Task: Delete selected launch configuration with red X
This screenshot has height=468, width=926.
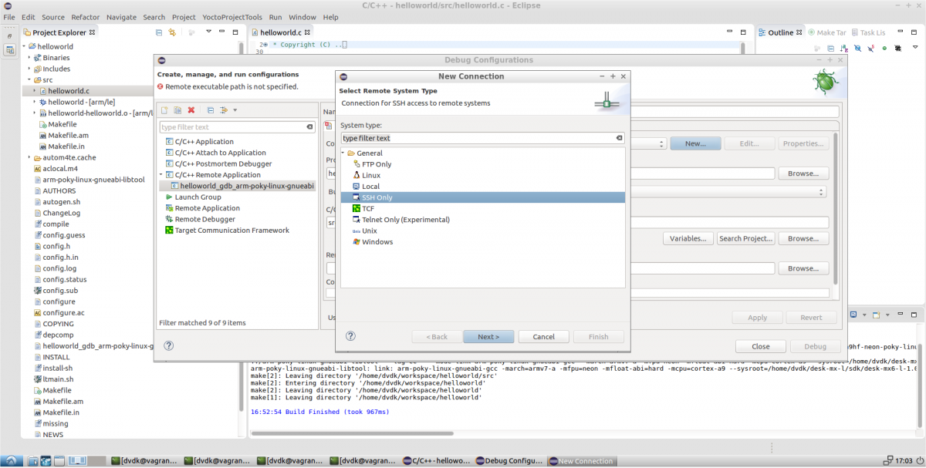Action: click(x=191, y=110)
